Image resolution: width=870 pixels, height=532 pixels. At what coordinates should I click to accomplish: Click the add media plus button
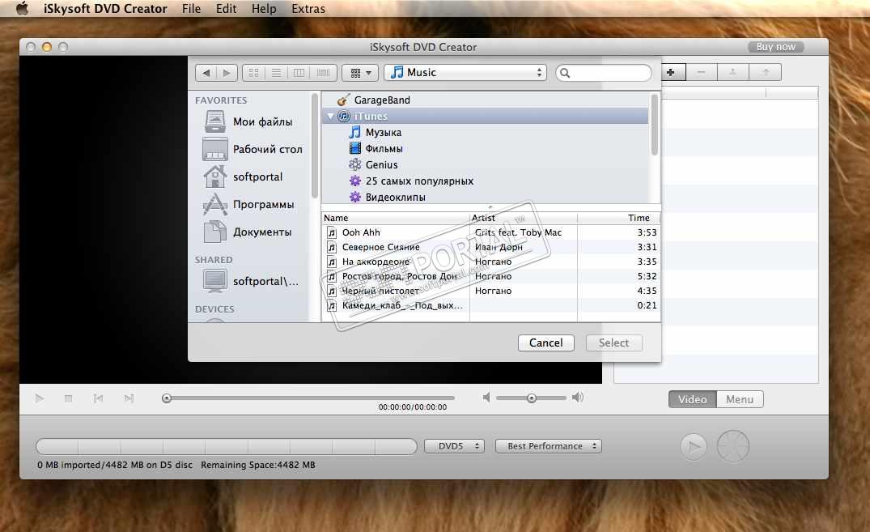click(x=670, y=72)
